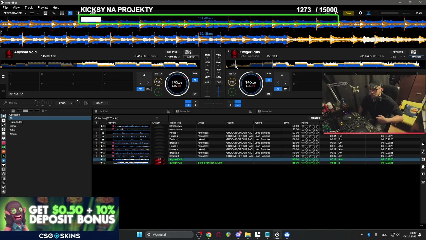Open Google Chrome from the taskbar
Image resolution: width=426 pixels, height=240 pixels.
coord(209,235)
